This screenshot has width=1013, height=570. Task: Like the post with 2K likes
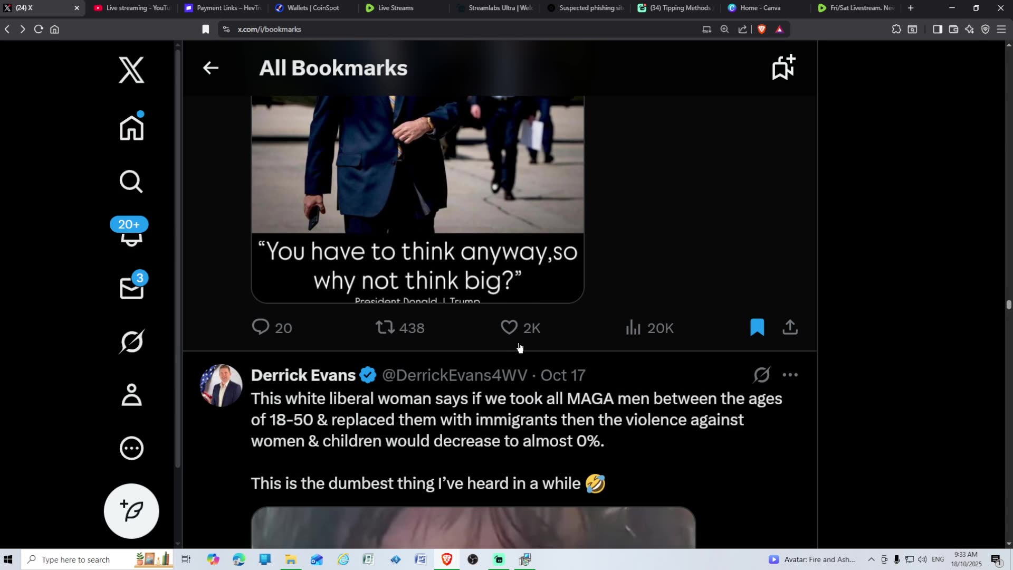tap(521, 328)
